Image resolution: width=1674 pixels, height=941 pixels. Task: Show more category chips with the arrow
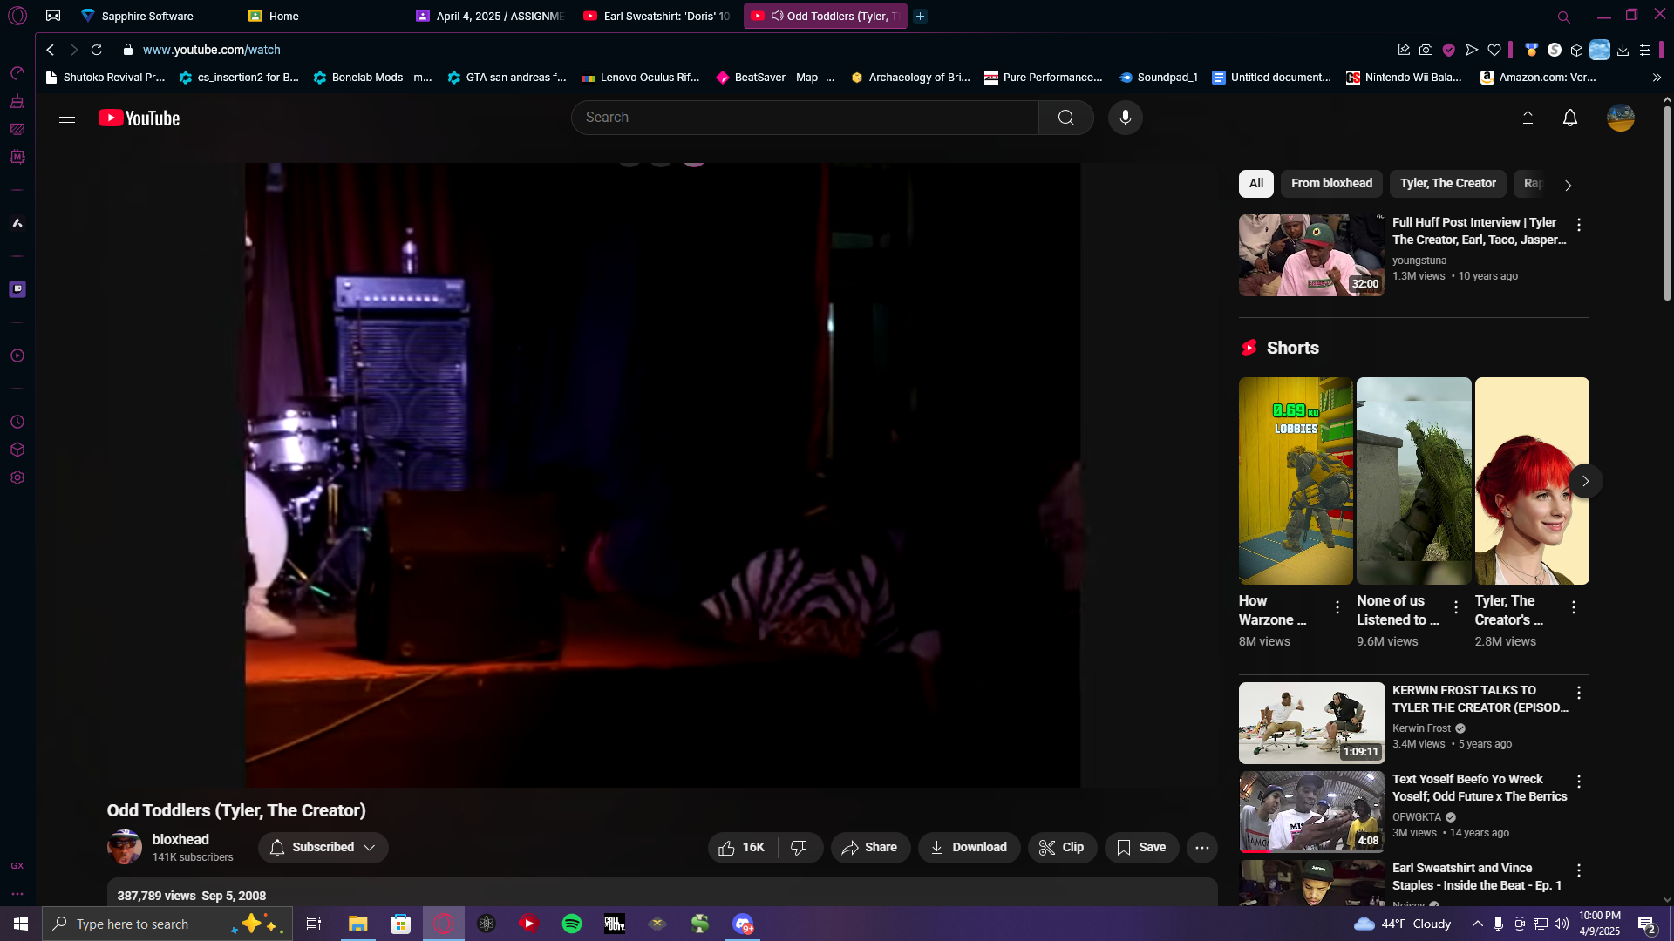pos(1568,185)
